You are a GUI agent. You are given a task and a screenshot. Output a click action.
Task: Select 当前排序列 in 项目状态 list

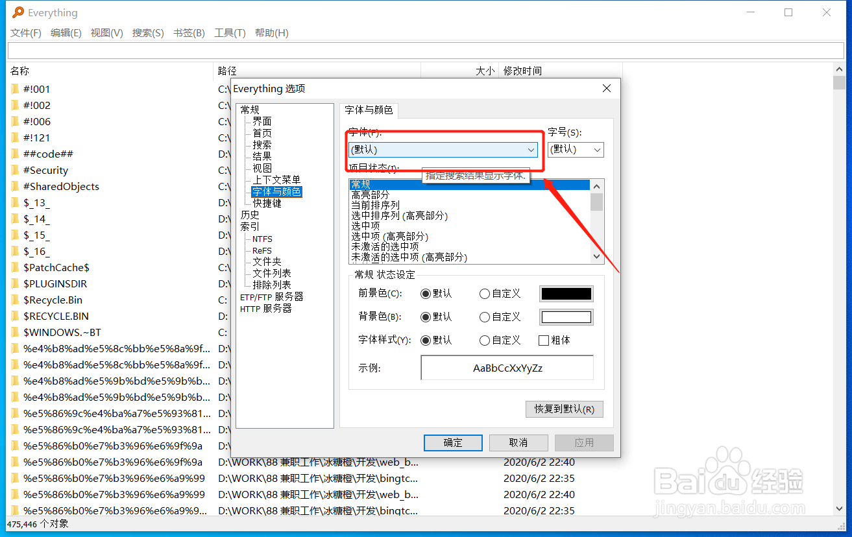click(376, 206)
